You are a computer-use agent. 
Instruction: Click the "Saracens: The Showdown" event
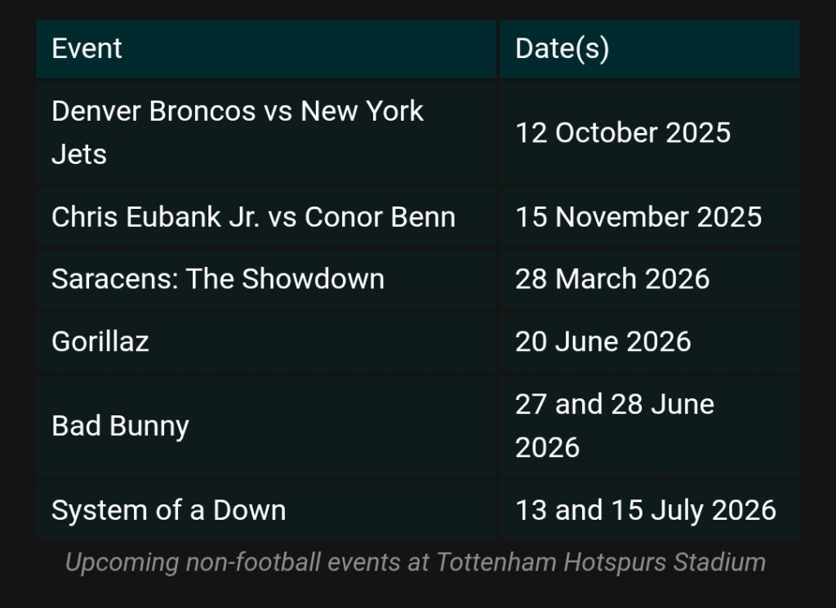(x=217, y=279)
